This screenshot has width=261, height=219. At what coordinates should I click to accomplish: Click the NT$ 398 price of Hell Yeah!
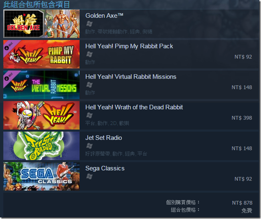click(x=242, y=118)
